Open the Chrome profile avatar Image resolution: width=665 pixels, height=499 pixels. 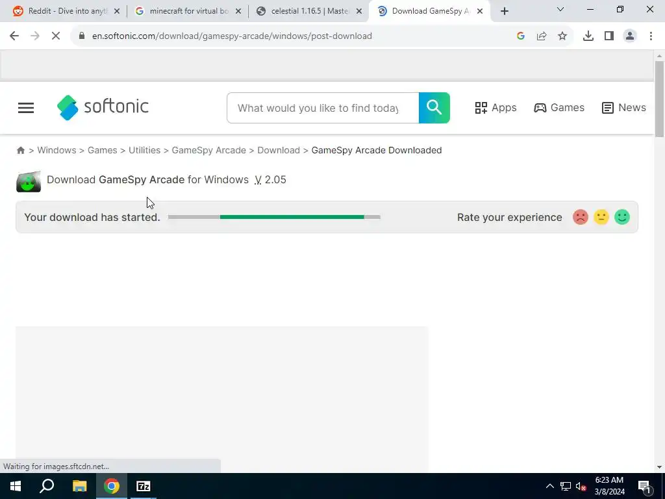[x=630, y=36]
